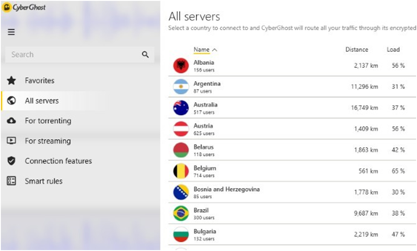Click the torrenting cloud download icon
This screenshot has width=417, height=251.
pos(11,121)
